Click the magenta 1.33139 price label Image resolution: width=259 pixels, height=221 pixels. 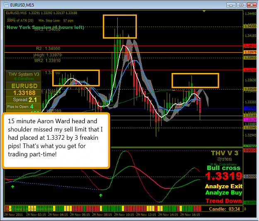pos(250,120)
